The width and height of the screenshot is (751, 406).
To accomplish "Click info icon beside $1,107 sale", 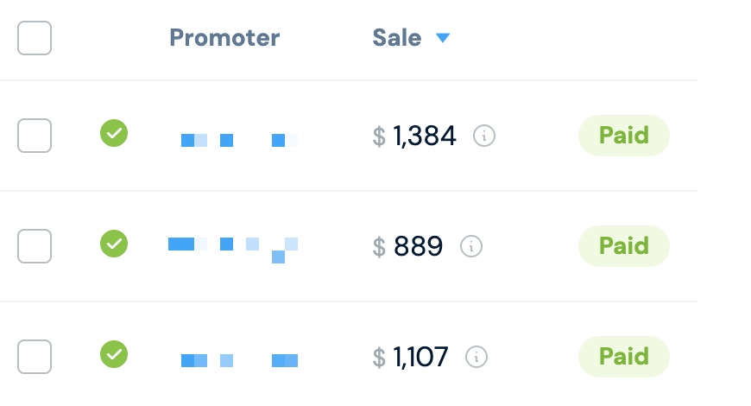I will 476,357.
